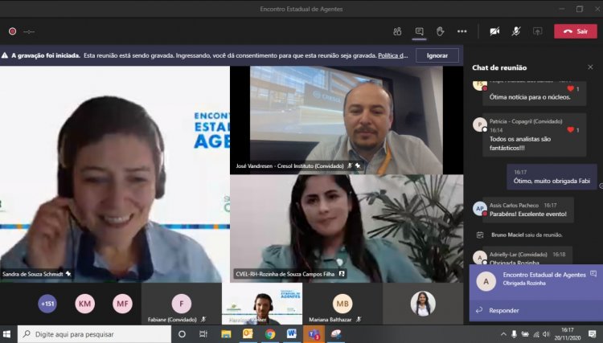Viewport: 603px width, 343px height.
Task: Click message 'Parabéns! Excelente evento!'
Action: coord(527,214)
